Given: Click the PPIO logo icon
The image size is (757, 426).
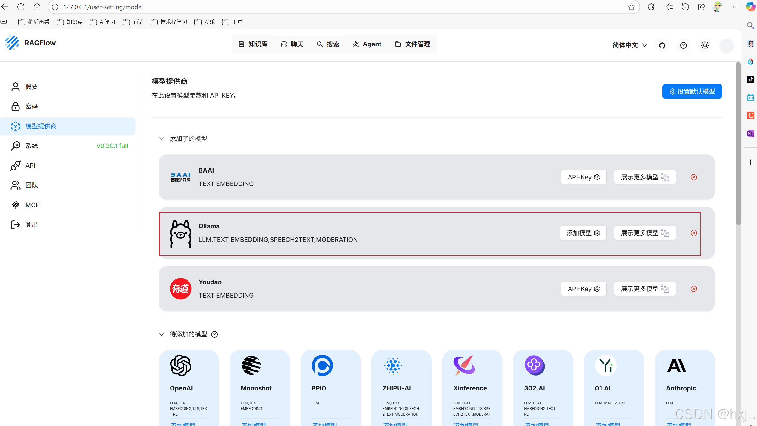Looking at the screenshot, I should click(x=322, y=365).
